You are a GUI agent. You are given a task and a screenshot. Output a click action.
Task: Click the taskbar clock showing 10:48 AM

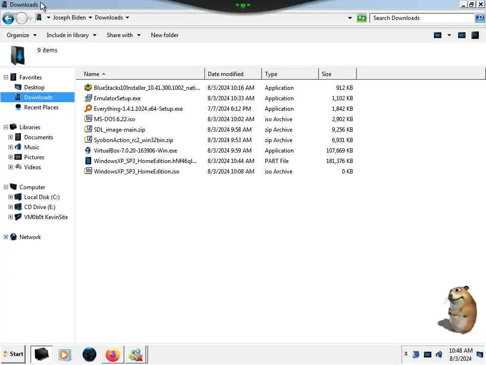coord(460,355)
